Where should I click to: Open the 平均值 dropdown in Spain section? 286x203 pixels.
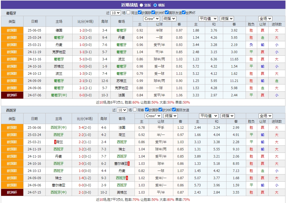pos(208,116)
